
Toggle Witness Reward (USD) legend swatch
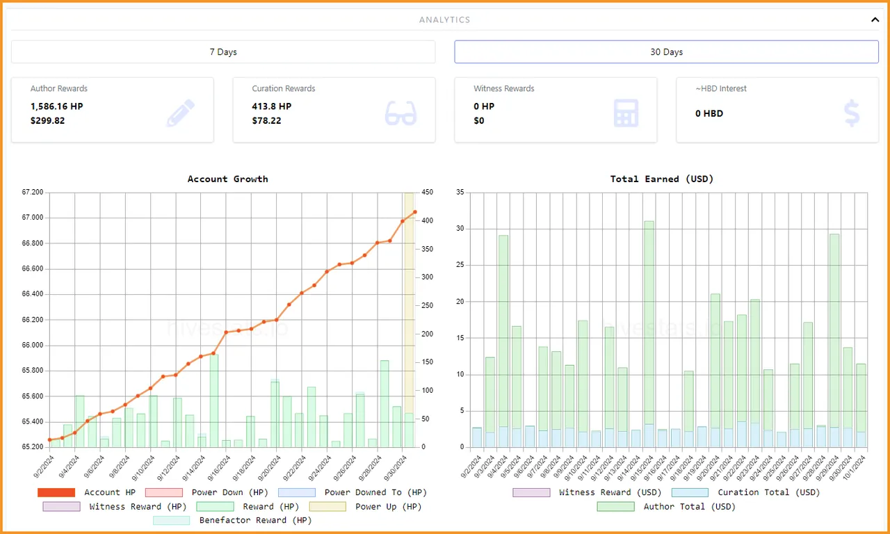click(531, 492)
